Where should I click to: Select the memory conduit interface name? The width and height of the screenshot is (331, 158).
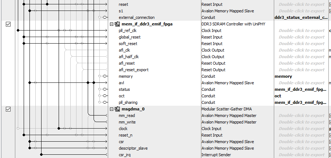click(126, 76)
